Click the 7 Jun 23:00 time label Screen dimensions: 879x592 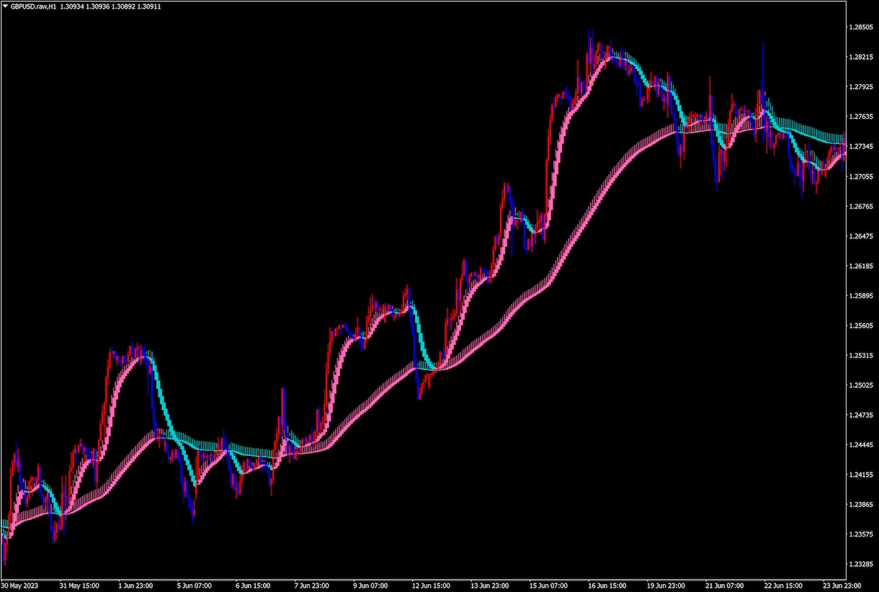point(313,586)
